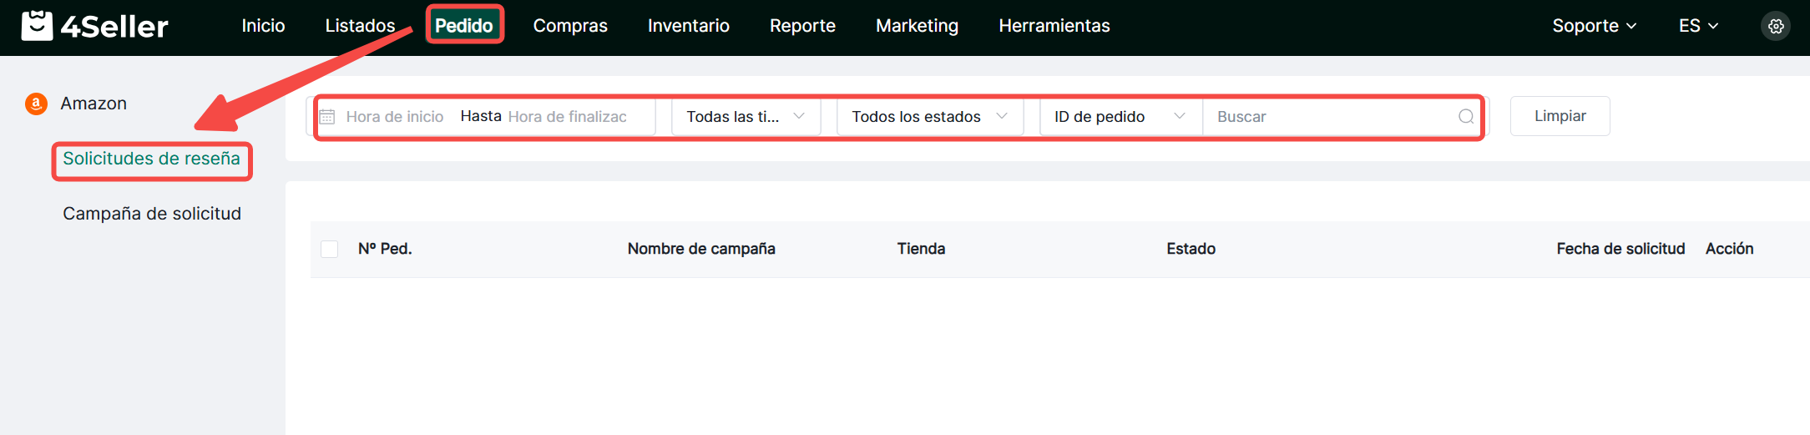1810x435 pixels.
Task: Set the Hora de inicio date
Action: (395, 117)
